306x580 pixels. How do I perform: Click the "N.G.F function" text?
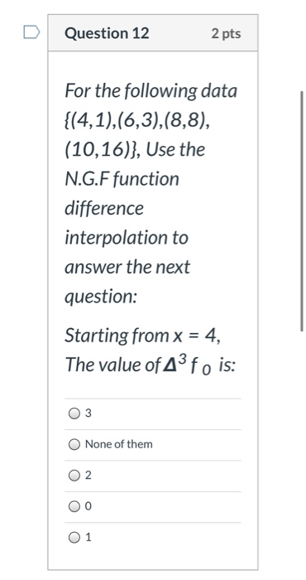click(x=122, y=179)
